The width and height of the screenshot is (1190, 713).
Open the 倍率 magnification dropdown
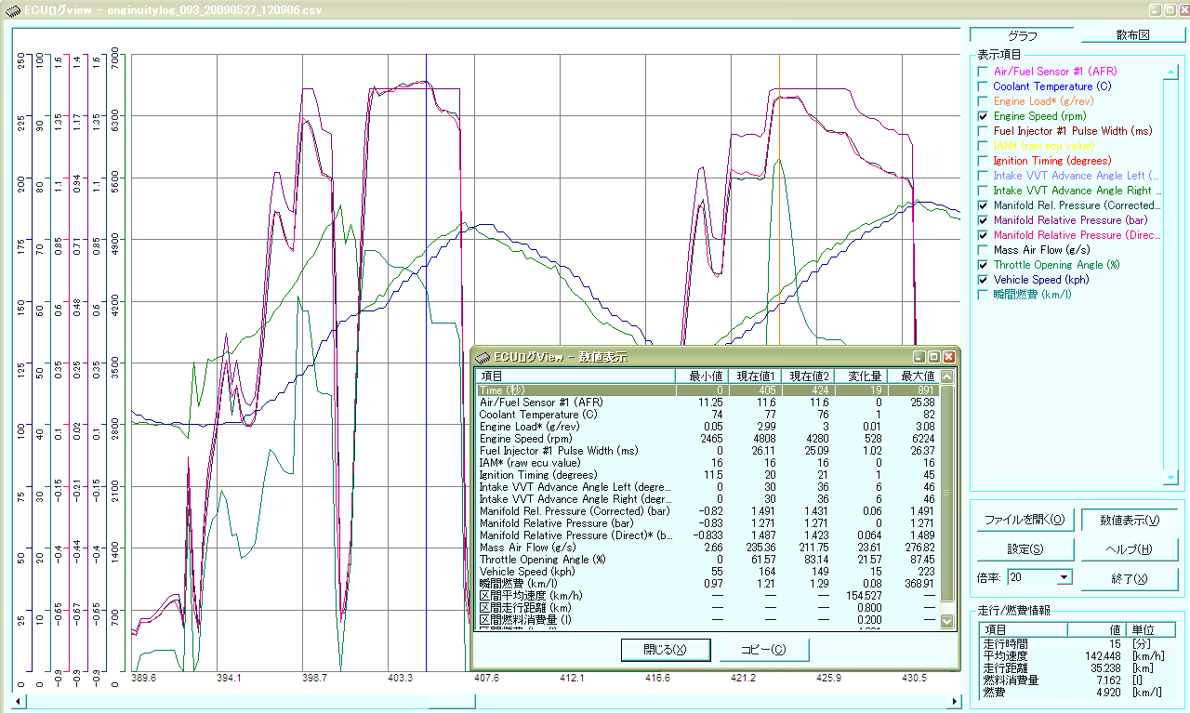(1064, 577)
